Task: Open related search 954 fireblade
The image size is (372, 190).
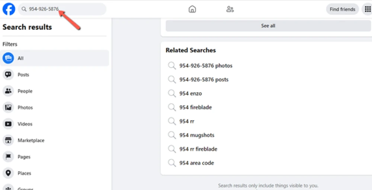Action: 196,107
